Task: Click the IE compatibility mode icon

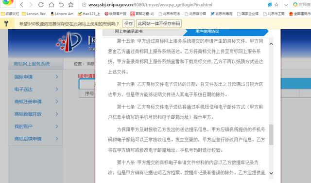Action: point(270,4)
